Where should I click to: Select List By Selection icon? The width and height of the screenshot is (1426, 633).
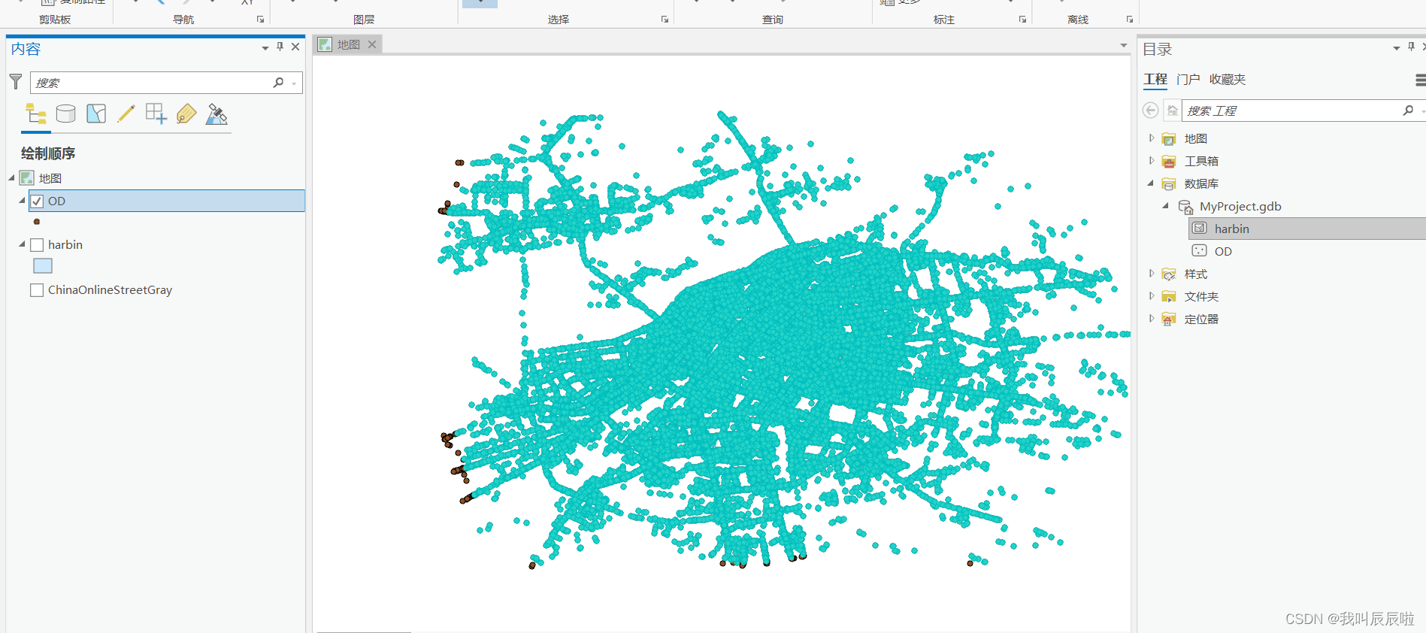click(x=96, y=114)
